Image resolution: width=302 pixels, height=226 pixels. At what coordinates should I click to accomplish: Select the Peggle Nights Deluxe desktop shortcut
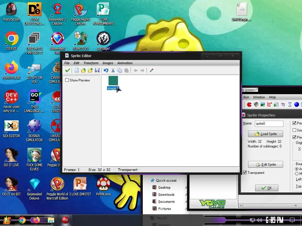point(81,14)
